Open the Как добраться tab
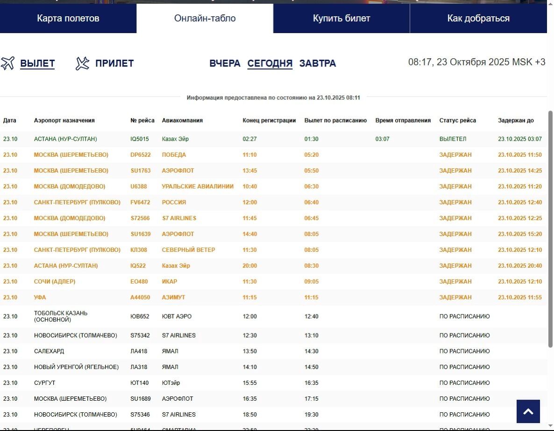 [478, 19]
